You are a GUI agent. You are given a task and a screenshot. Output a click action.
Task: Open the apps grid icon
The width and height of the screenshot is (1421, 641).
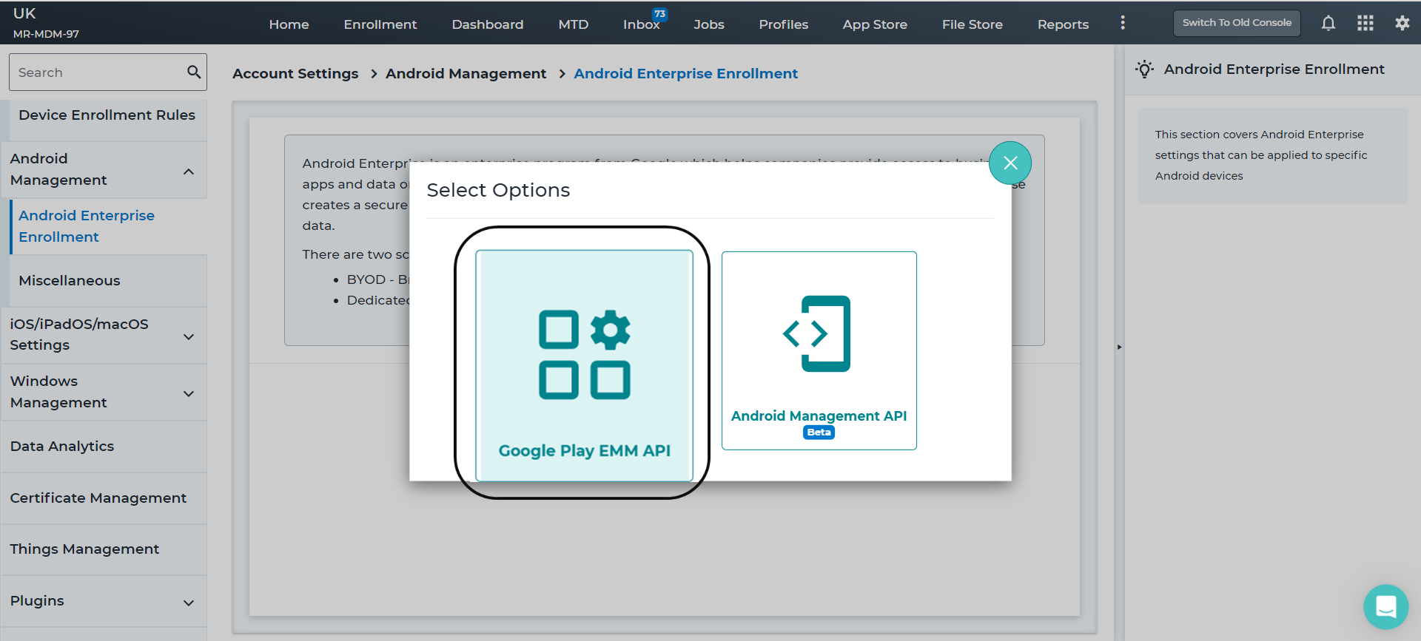pos(1365,24)
